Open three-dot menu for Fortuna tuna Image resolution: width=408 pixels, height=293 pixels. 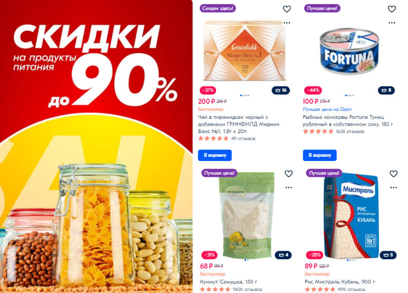point(392,23)
